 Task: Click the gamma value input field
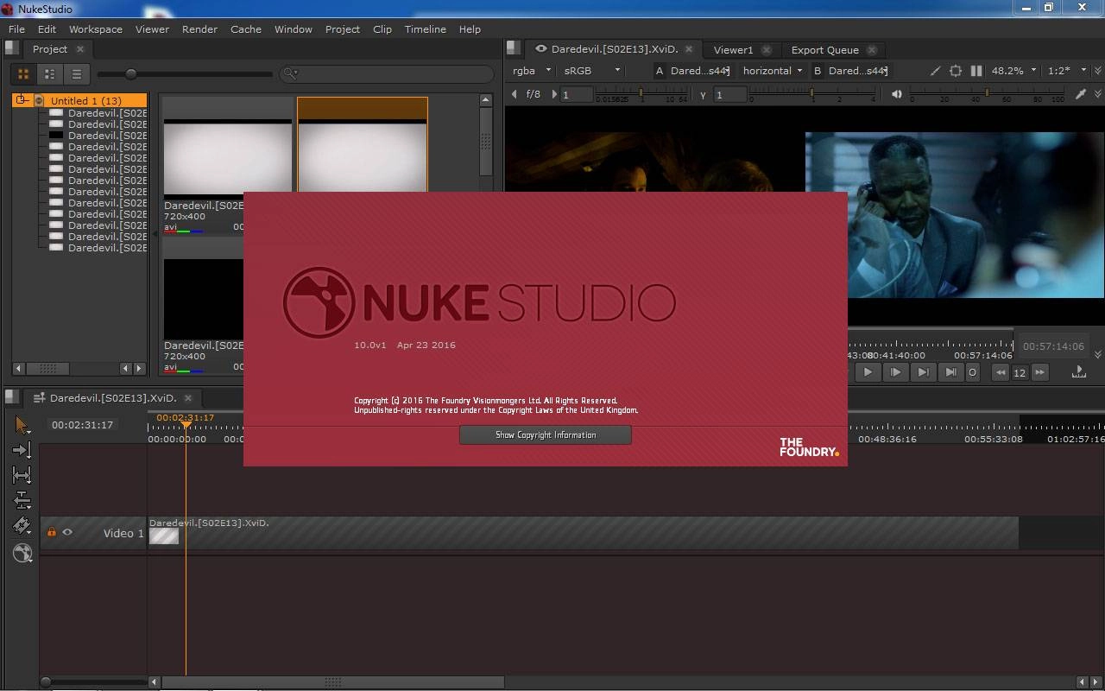[x=729, y=94]
